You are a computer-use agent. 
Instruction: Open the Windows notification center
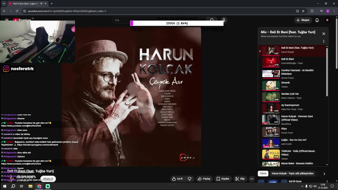coord(332,186)
